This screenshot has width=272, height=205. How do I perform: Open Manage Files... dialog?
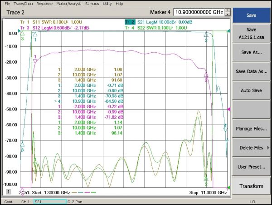tap(251, 129)
